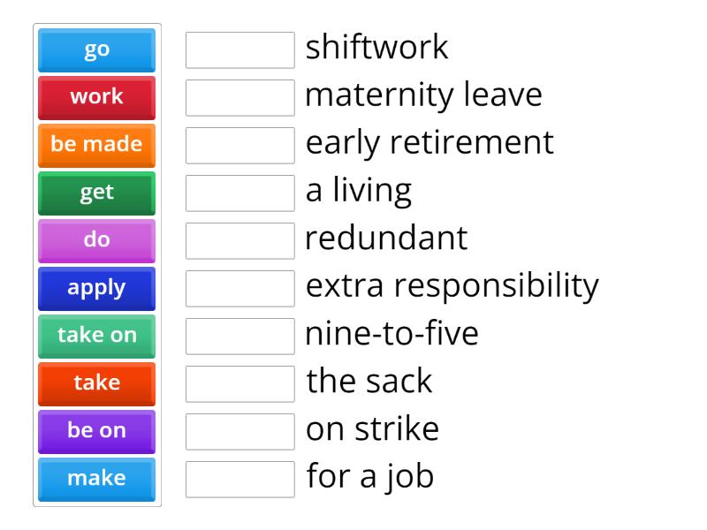Select the 'take' word tile
Viewport: 707px width, 530px height.
point(96,383)
